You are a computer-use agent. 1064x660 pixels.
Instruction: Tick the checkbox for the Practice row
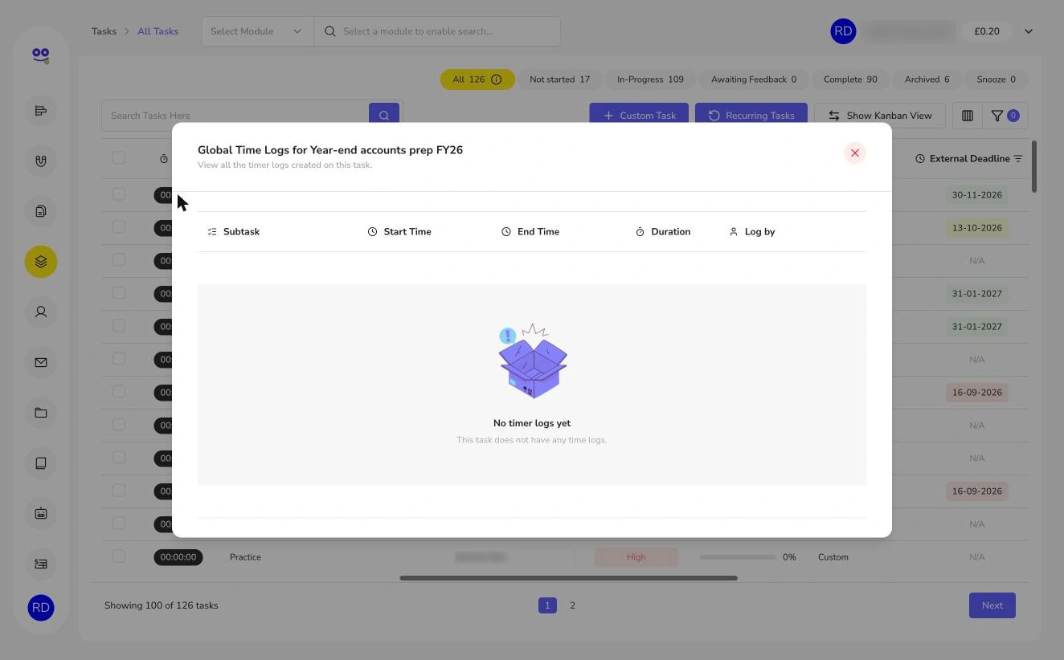point(119,556)
